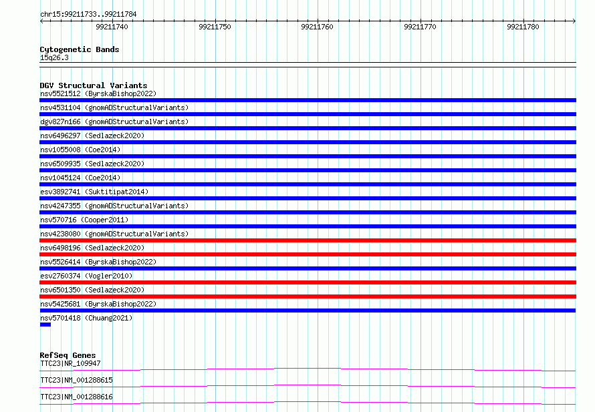595x412 pixels.
Task: Click ruler position 99211780
Action: 523,27
